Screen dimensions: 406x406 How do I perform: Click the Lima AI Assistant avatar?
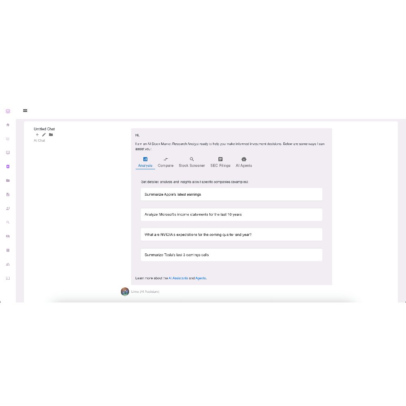(x=125, y=292)
